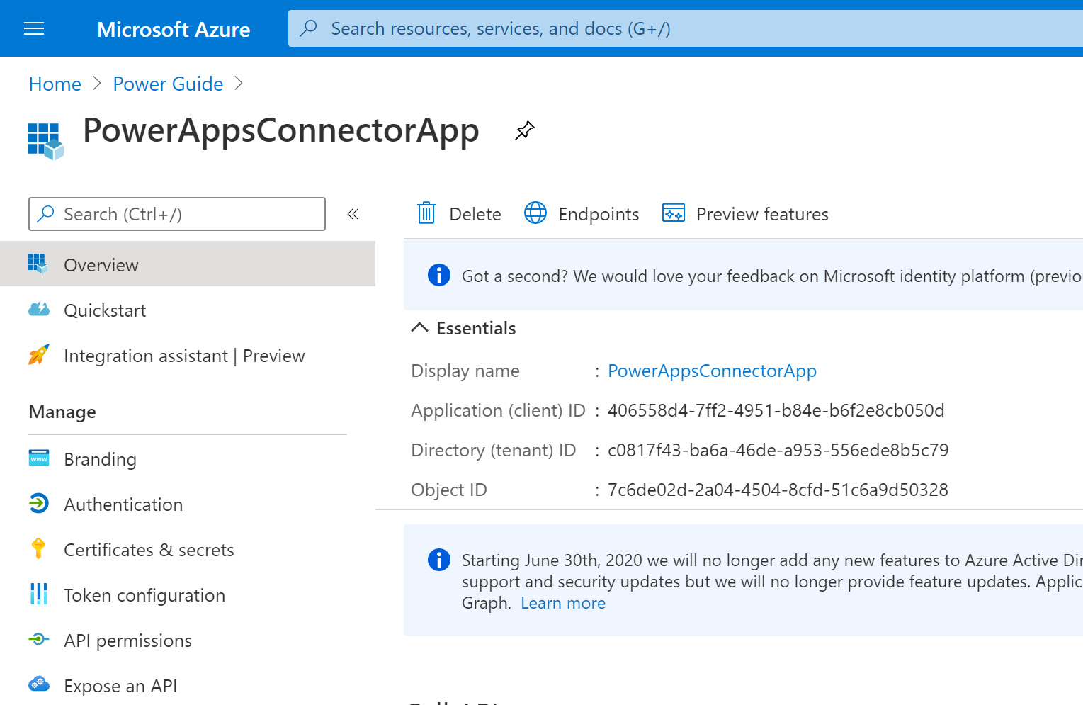The height and width of the screenshot is (705, 1083).
Task: Open the hamburger portal menu
Action: [x=34, y=28]
